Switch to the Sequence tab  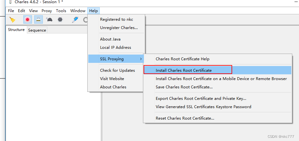[37, 30]
